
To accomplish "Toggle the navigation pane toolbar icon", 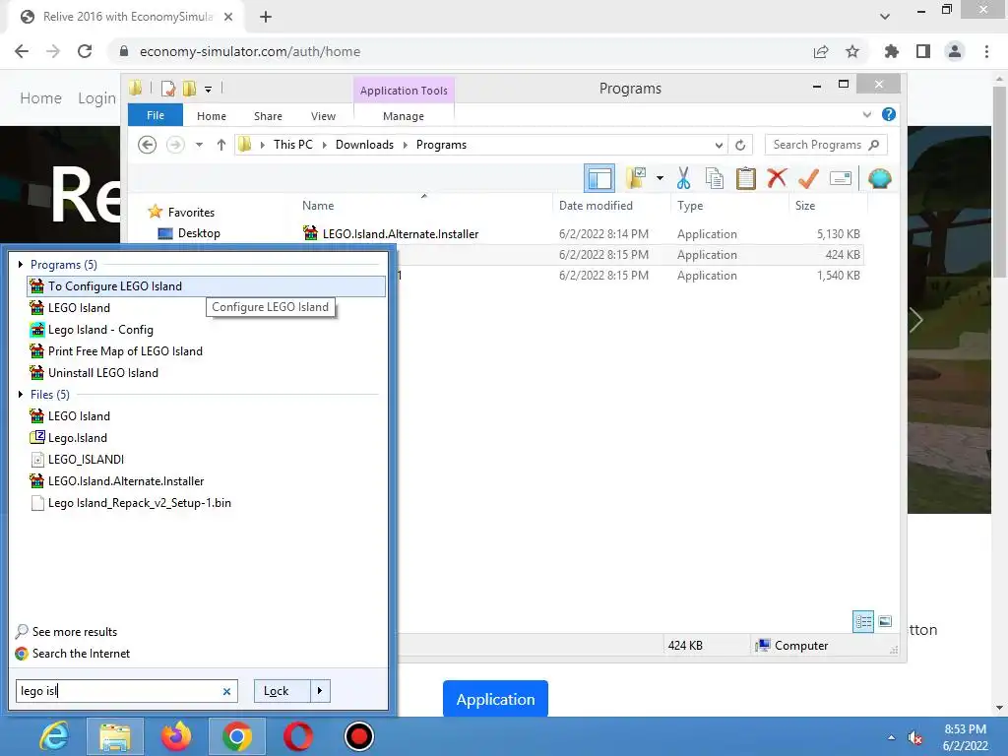I will 599,179.
